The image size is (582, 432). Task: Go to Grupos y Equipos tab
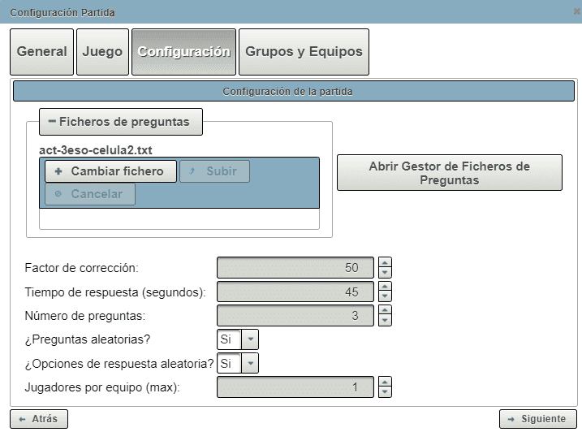(304, 52)
